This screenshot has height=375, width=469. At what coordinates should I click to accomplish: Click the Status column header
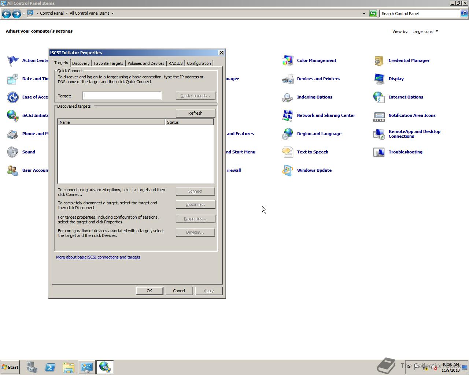click(189, 122)
